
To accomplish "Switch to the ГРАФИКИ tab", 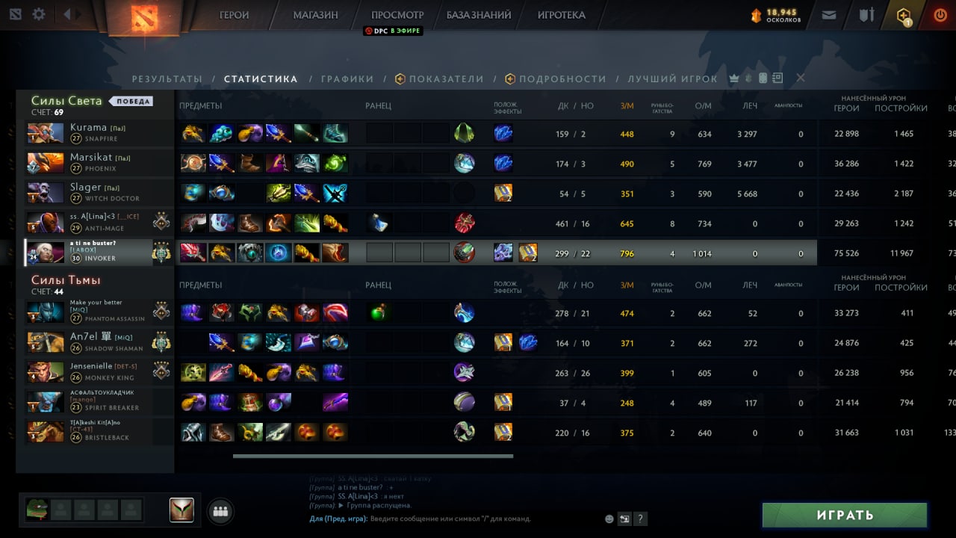I will 347,78.
